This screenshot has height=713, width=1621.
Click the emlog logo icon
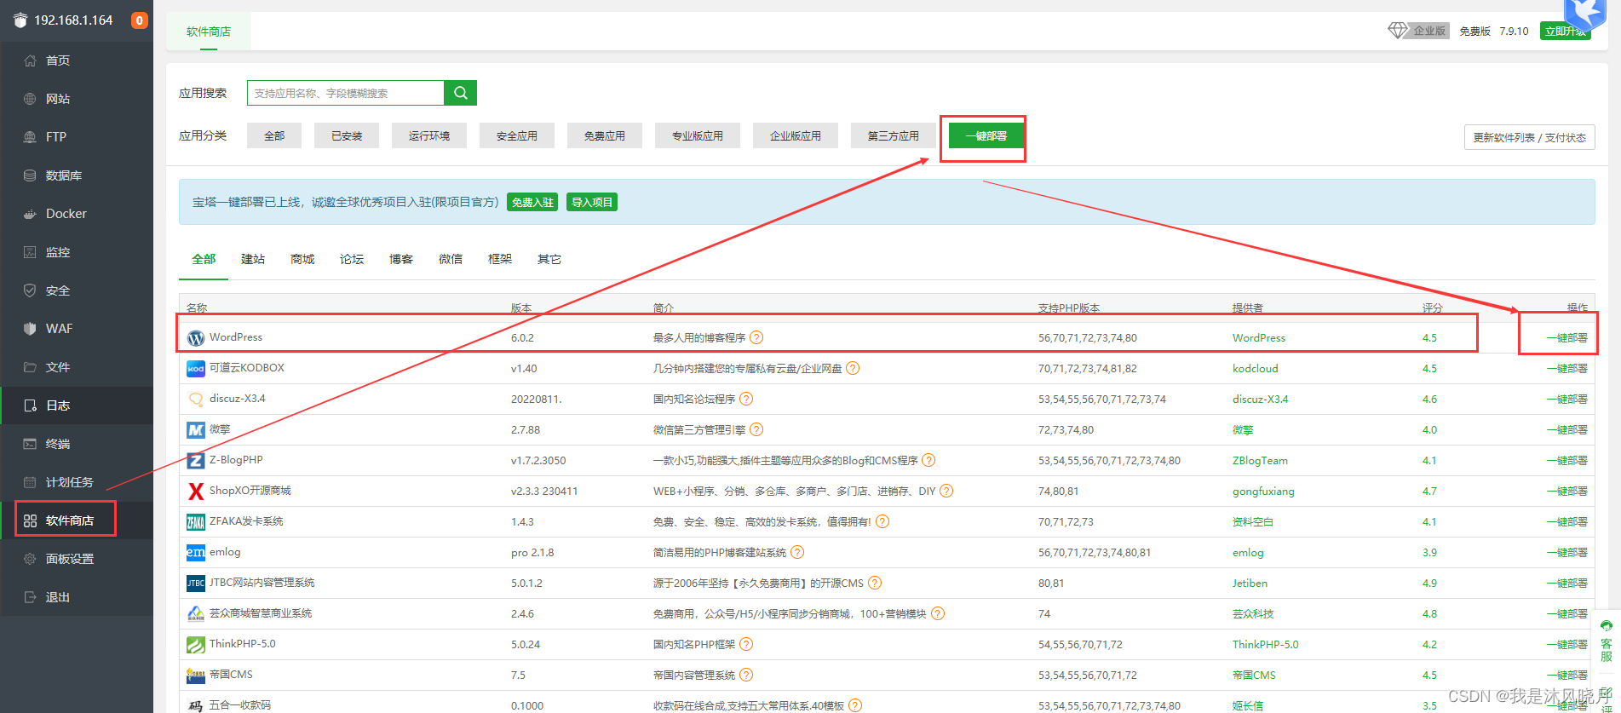[x=196, y=553]
